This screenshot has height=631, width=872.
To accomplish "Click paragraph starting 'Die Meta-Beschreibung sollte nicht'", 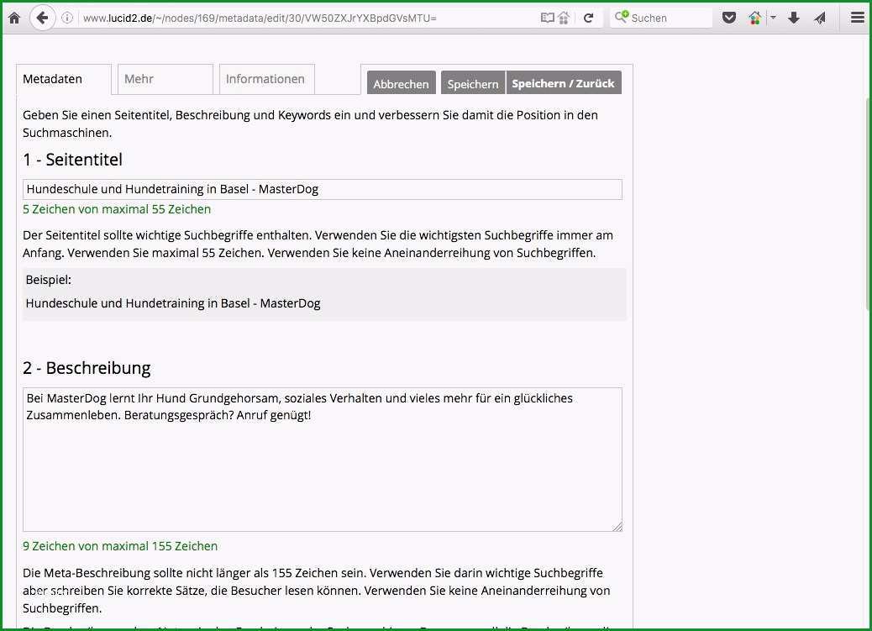I will [317, 591].
